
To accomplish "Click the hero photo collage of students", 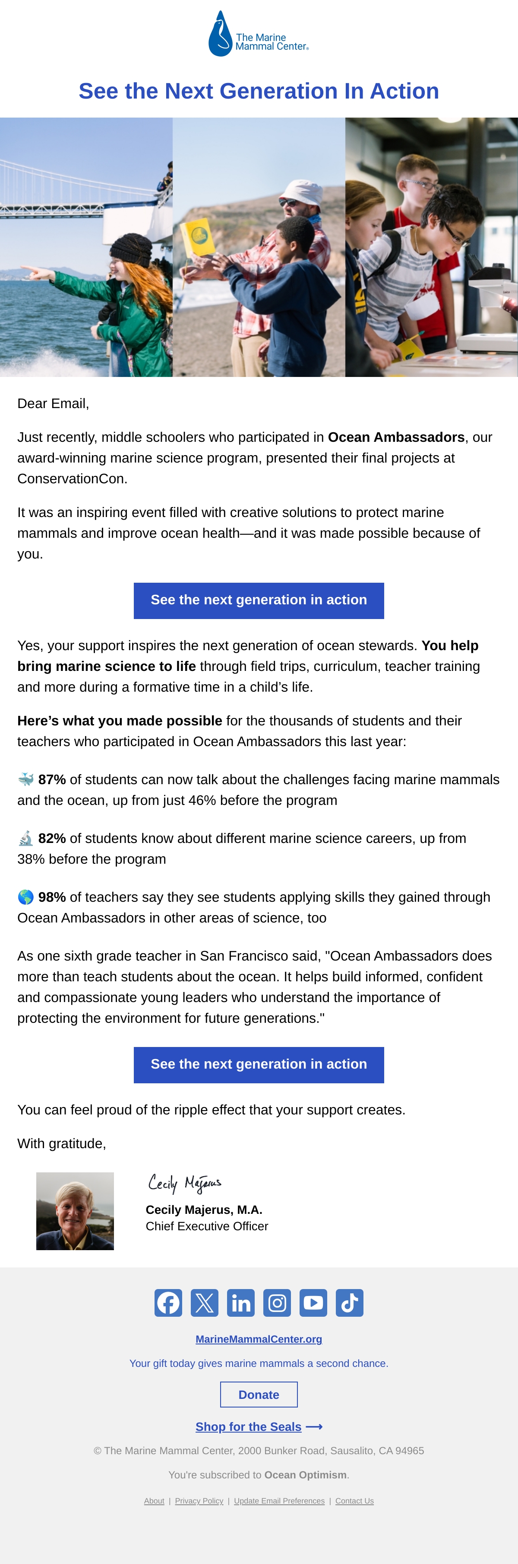I will [x=259, y=247].
